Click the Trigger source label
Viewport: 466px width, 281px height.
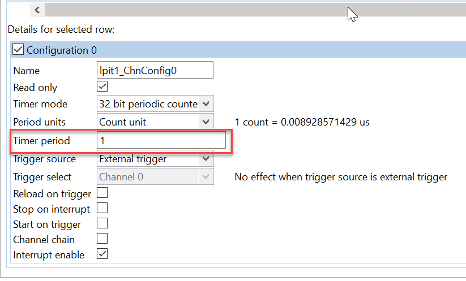pyautogui.click(x=44, y=159)
